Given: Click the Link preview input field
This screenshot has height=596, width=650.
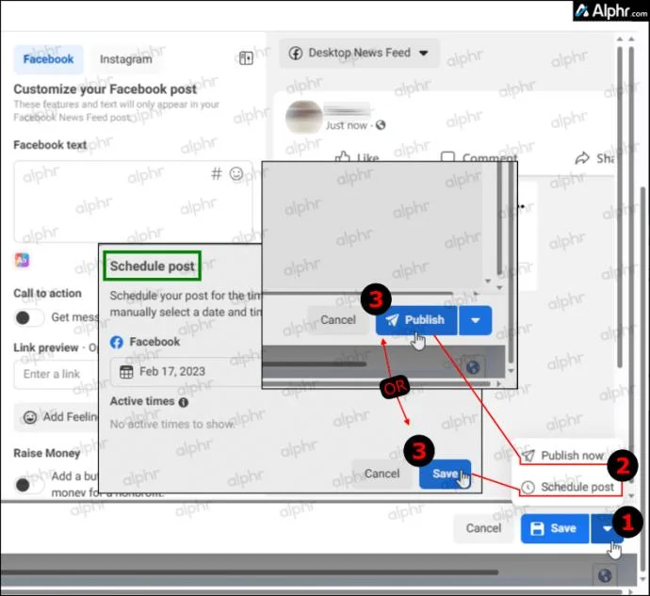Looking at the screenshot, I should tap(57, 374).
